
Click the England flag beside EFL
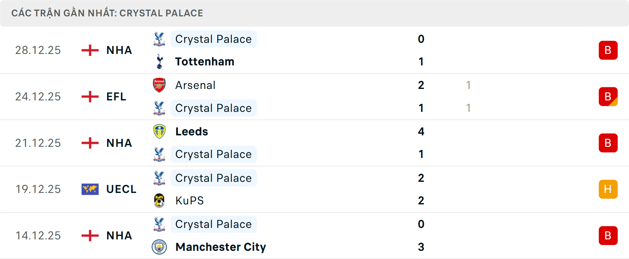click(x=90, y=96)
